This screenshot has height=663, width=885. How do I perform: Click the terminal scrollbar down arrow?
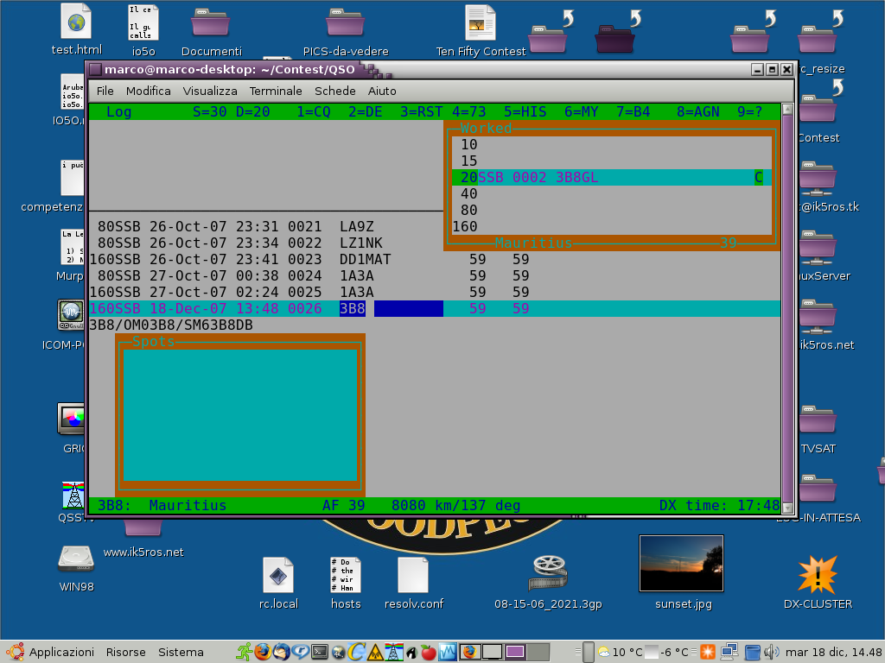pos(788,508)
